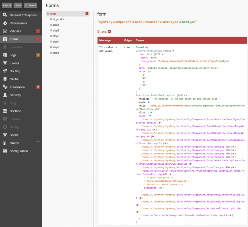The height and width of the screenshot is (227, 248).
Task: Click the Cache layers icon
Action: (x=5, y=79)
